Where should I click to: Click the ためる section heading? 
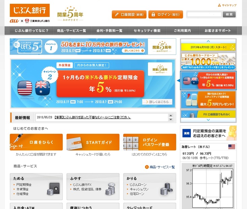[x=19, y=178]
